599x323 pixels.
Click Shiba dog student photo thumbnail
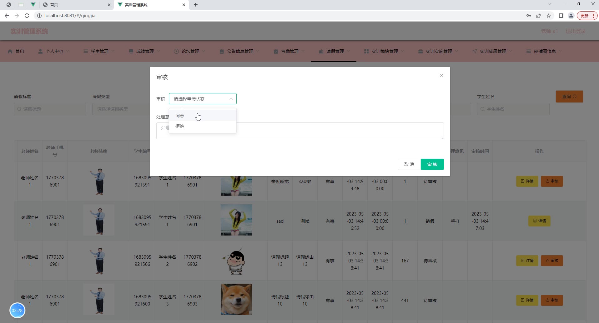coord(236,299)
